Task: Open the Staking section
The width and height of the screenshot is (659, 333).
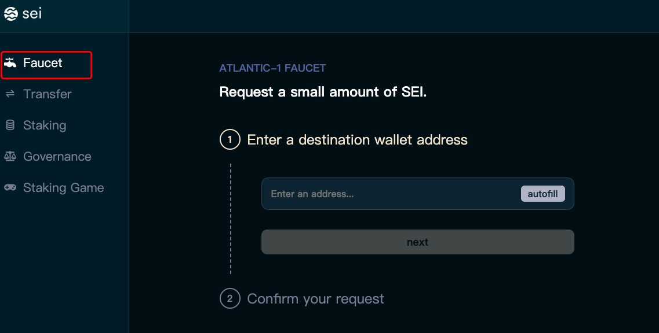Action: (45, 125)
